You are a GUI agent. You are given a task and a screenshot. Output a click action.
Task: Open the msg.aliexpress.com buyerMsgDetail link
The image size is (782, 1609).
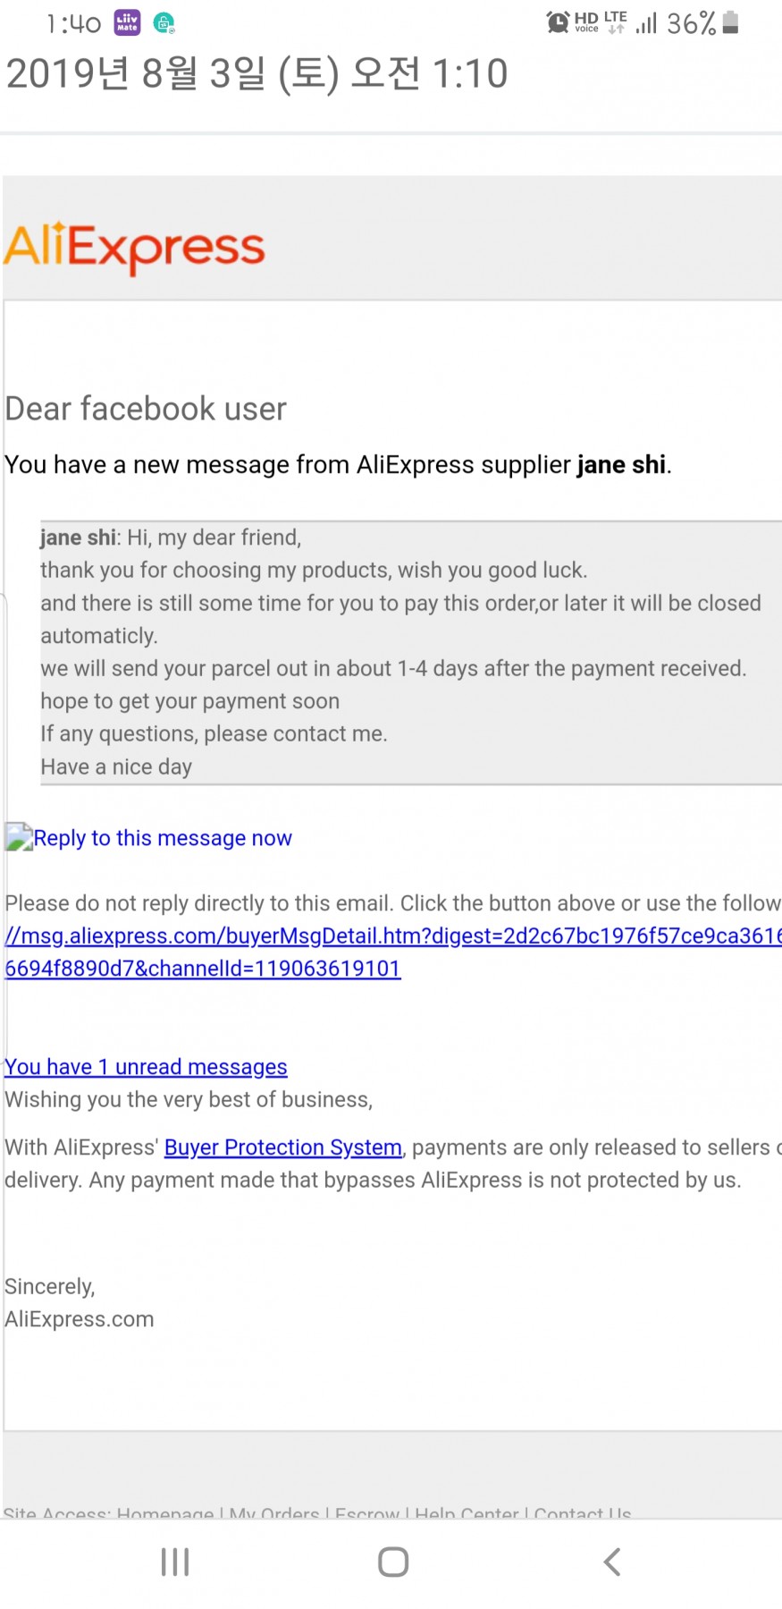[393, 952]
